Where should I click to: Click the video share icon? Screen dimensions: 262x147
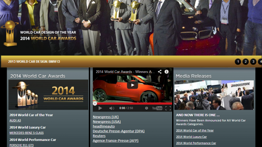pyautogui.click(x=160, y=72)
